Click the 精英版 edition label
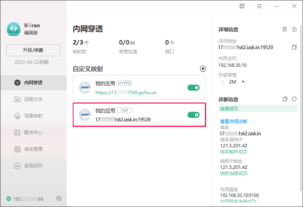 pos(31,33)
